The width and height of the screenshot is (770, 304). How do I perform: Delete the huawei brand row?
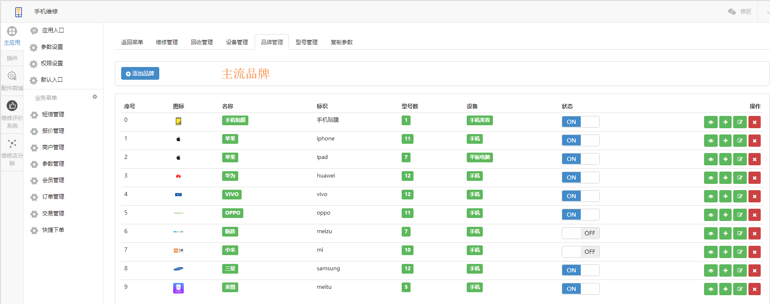(x=754, y=178)
